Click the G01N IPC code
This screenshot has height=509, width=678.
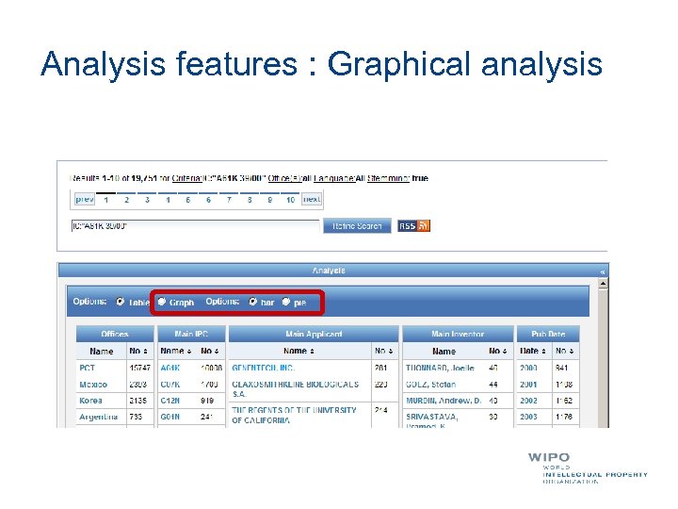(169, 417)
